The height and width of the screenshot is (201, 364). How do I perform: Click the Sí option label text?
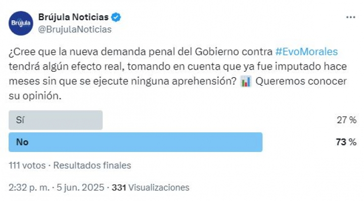click(20, 120)
